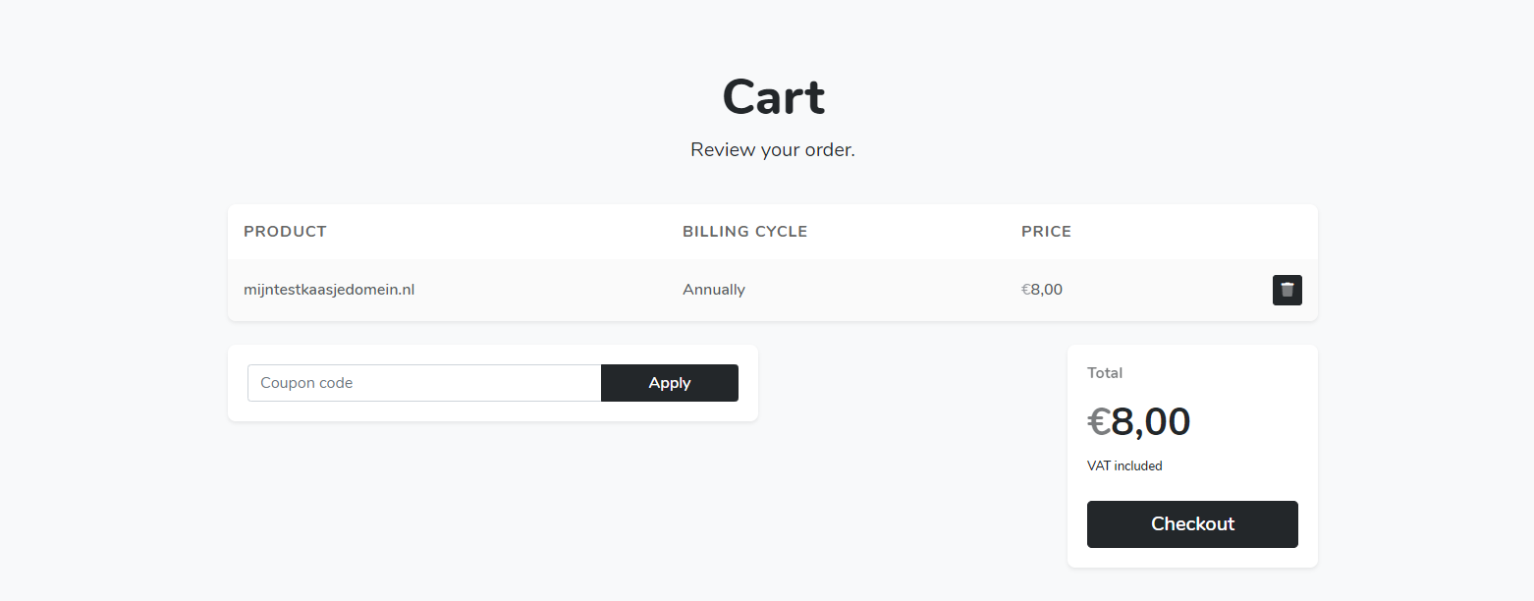Click the large euro symbol in the total
The height and width of the screenshot is (601, 1534).
(1098, 423)
